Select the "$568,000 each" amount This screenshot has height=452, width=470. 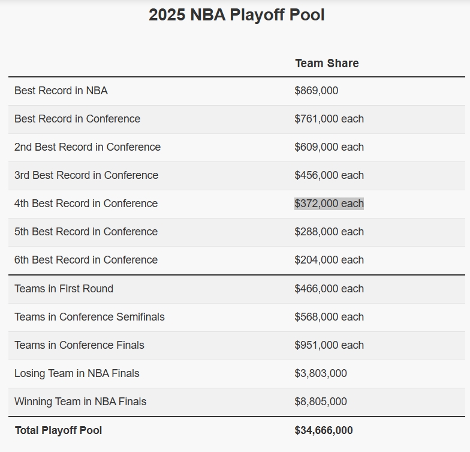[x=329, y=317]
